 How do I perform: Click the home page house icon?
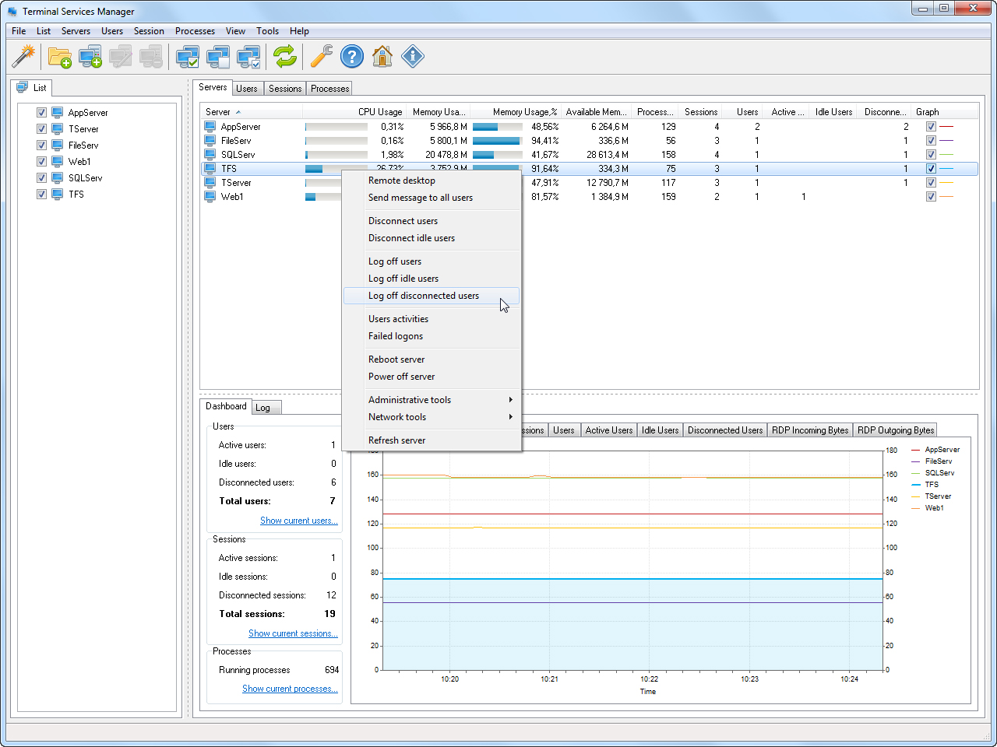382,56
